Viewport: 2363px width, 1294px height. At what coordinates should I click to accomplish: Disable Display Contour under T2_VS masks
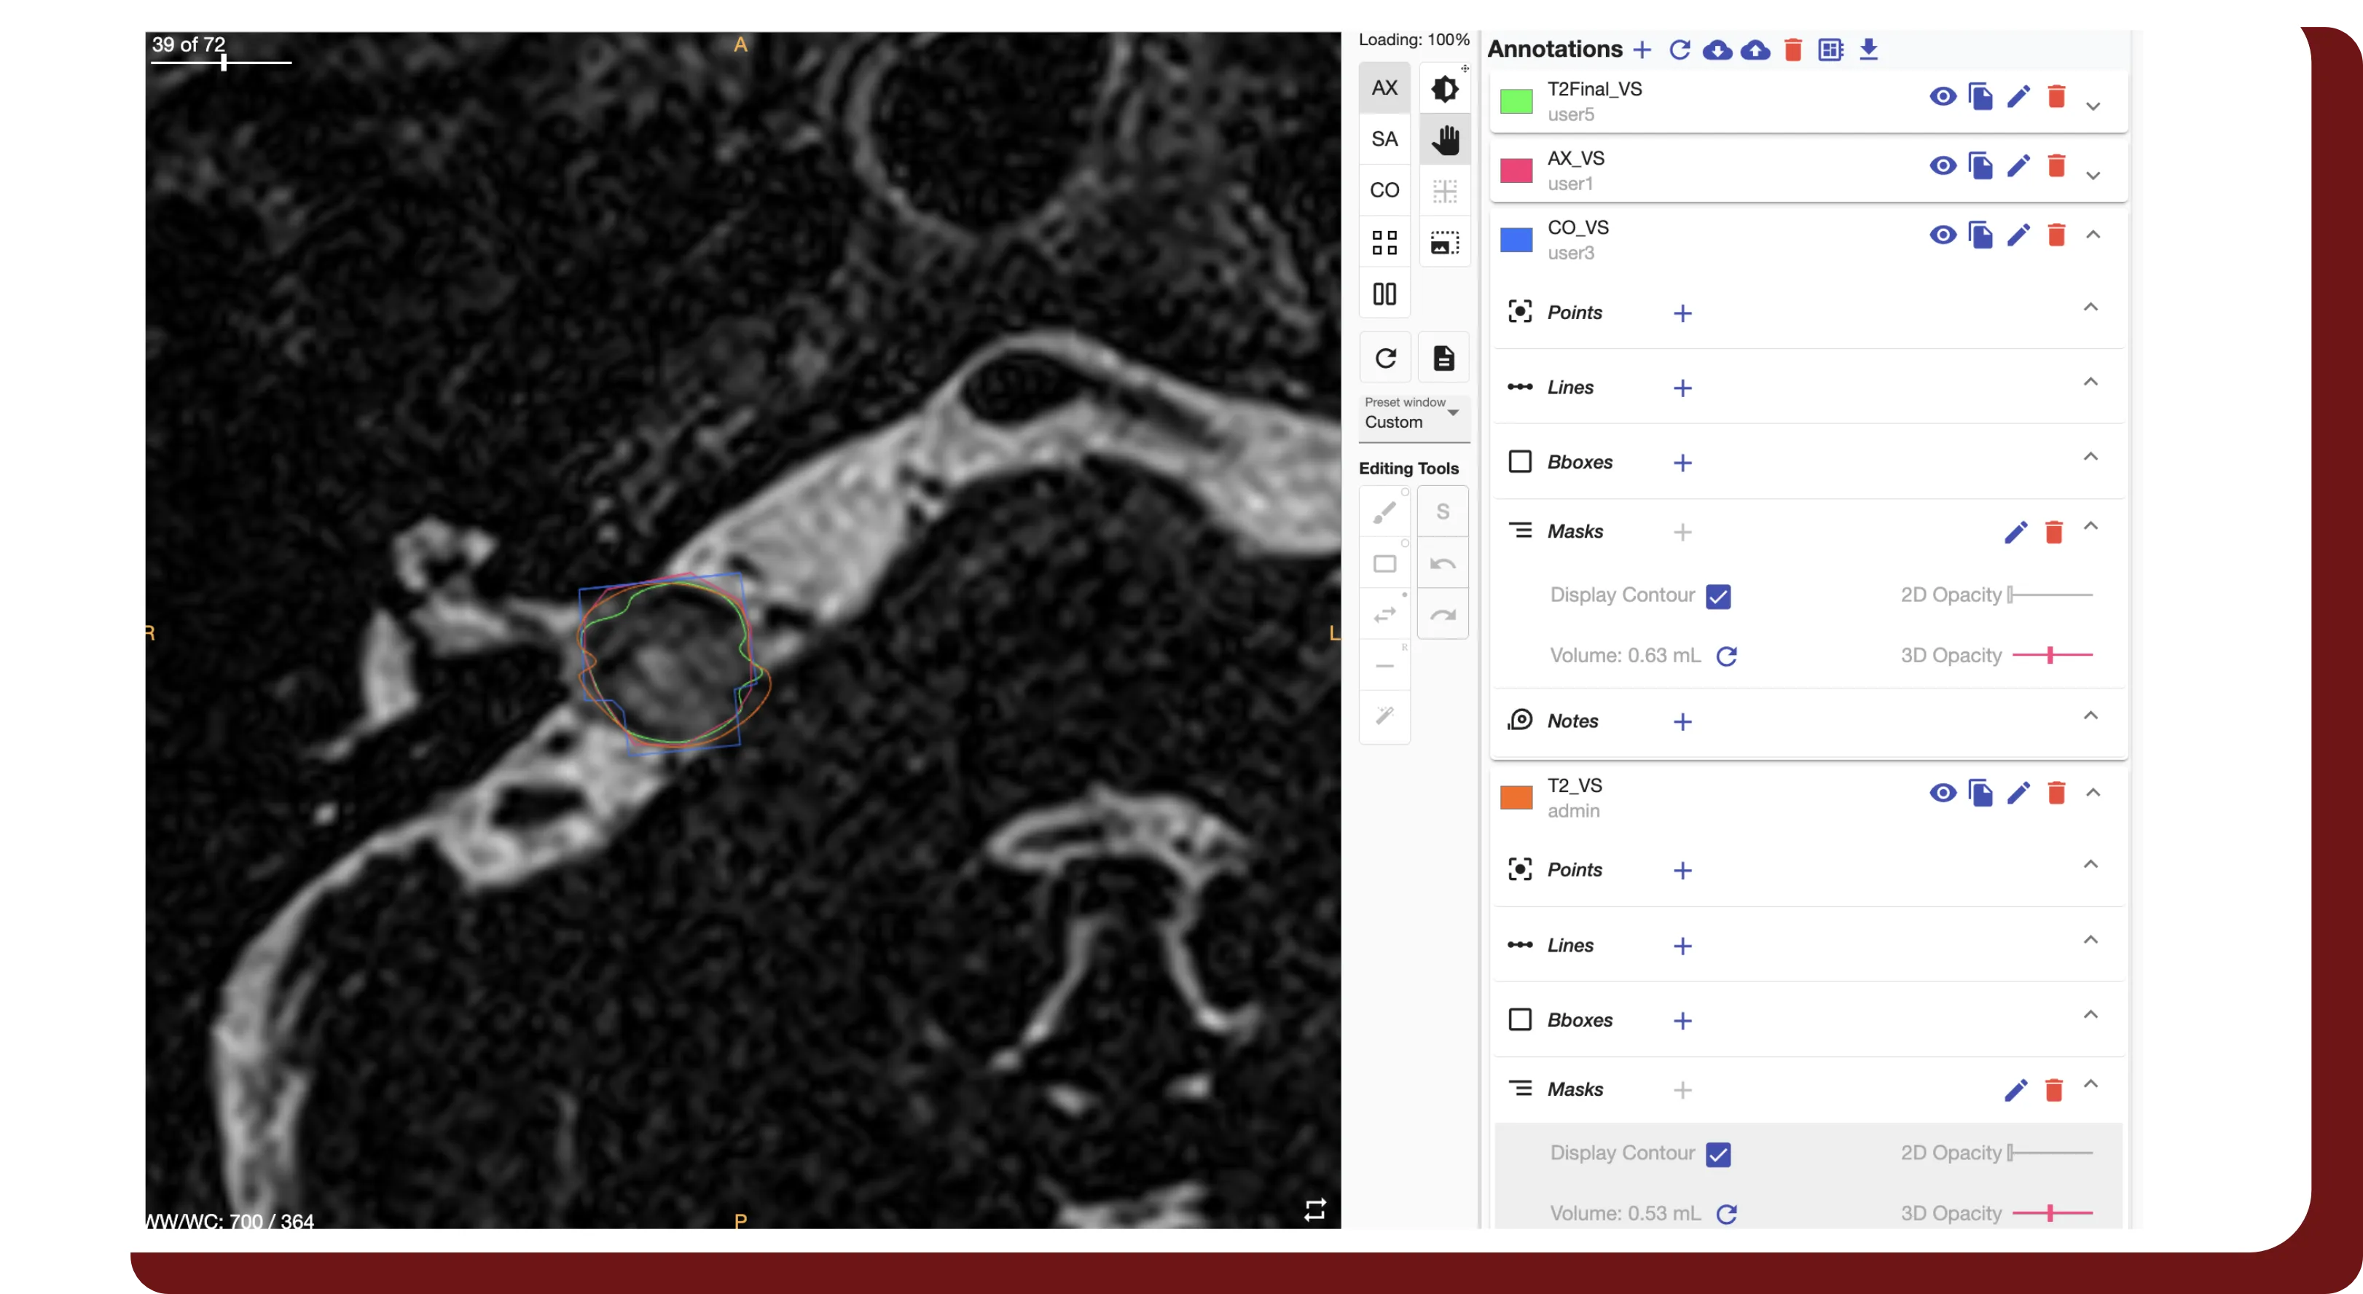coord(1717,1153)
